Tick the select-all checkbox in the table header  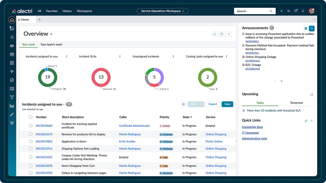(x=31, y=117)
